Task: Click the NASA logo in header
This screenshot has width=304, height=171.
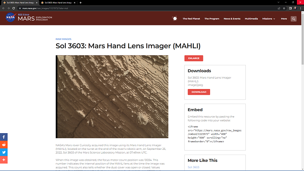Action: tap(11, 17)
